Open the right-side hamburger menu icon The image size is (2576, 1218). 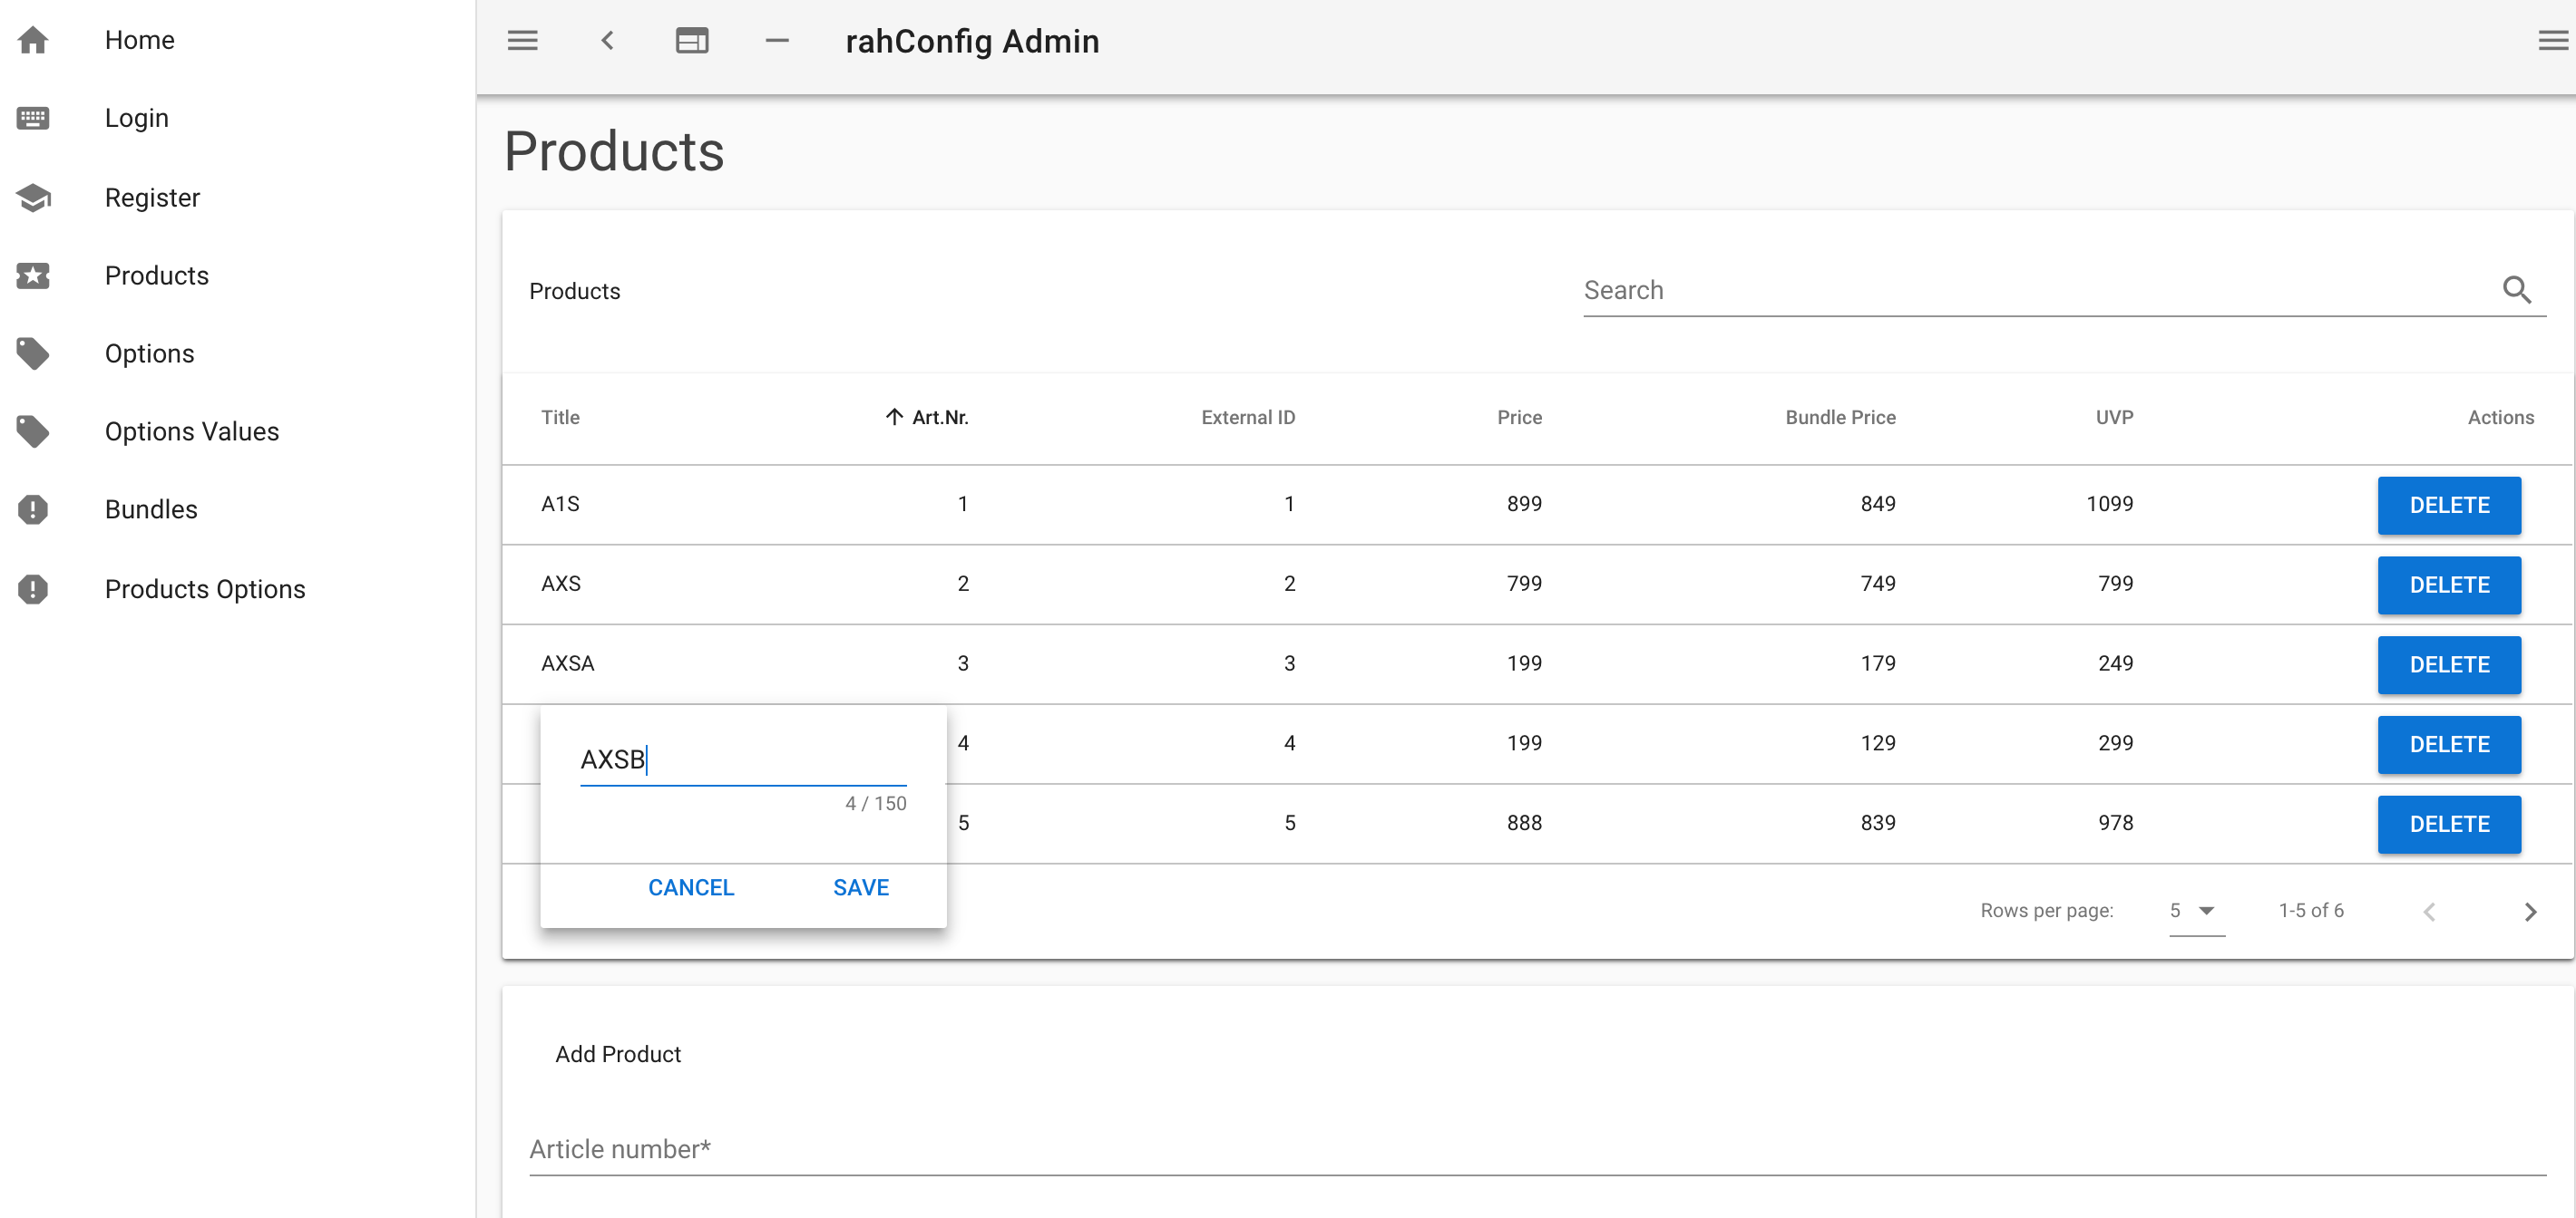[2552, 41]
